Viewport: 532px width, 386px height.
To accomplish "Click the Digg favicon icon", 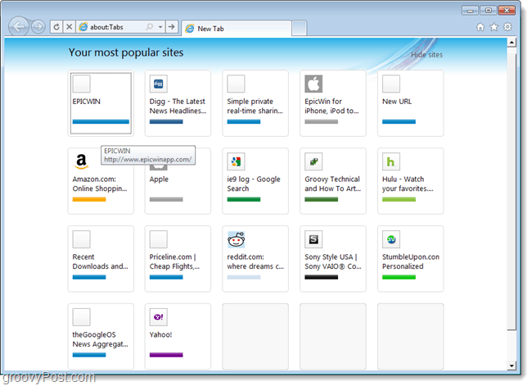I will 159,84.
